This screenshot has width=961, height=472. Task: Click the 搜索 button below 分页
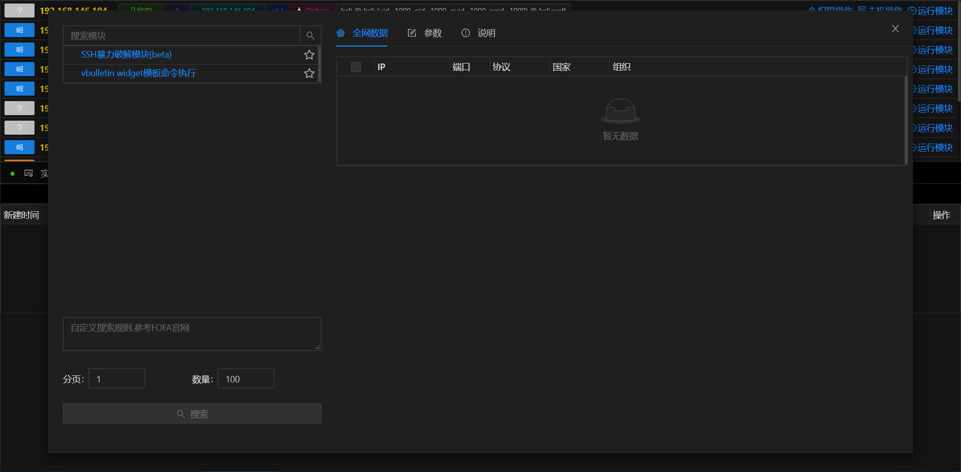(192, 413)
